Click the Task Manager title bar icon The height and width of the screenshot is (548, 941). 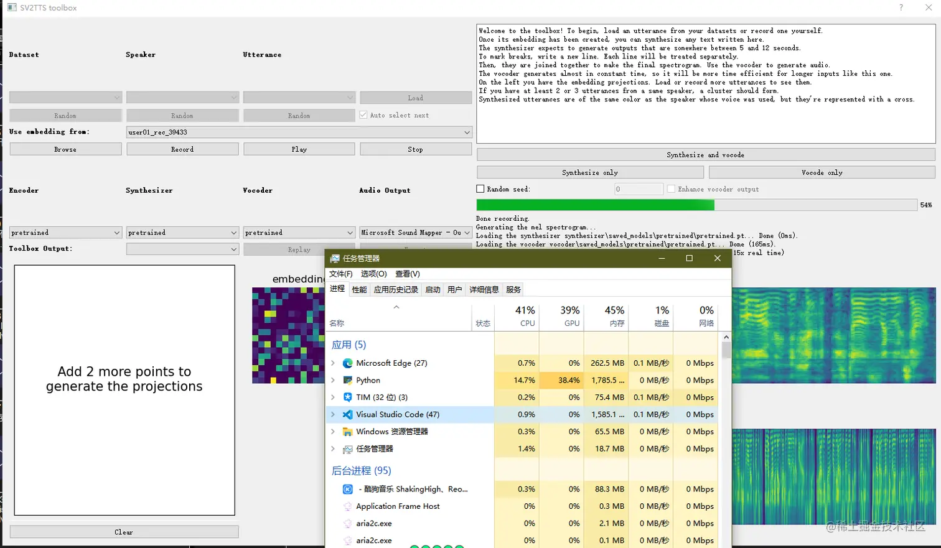[x=335, y=258]
